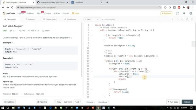Open the Discuss nav link
This screenshot has width=196, height=110.
point(66,13)
